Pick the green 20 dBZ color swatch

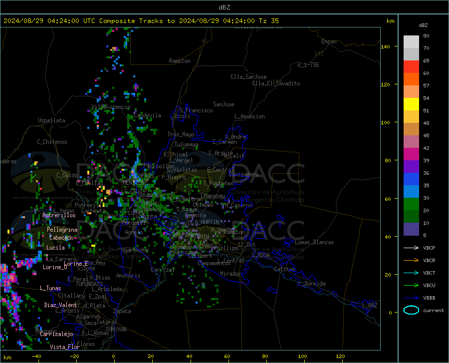pyautogui.click(x=411, y=204)
